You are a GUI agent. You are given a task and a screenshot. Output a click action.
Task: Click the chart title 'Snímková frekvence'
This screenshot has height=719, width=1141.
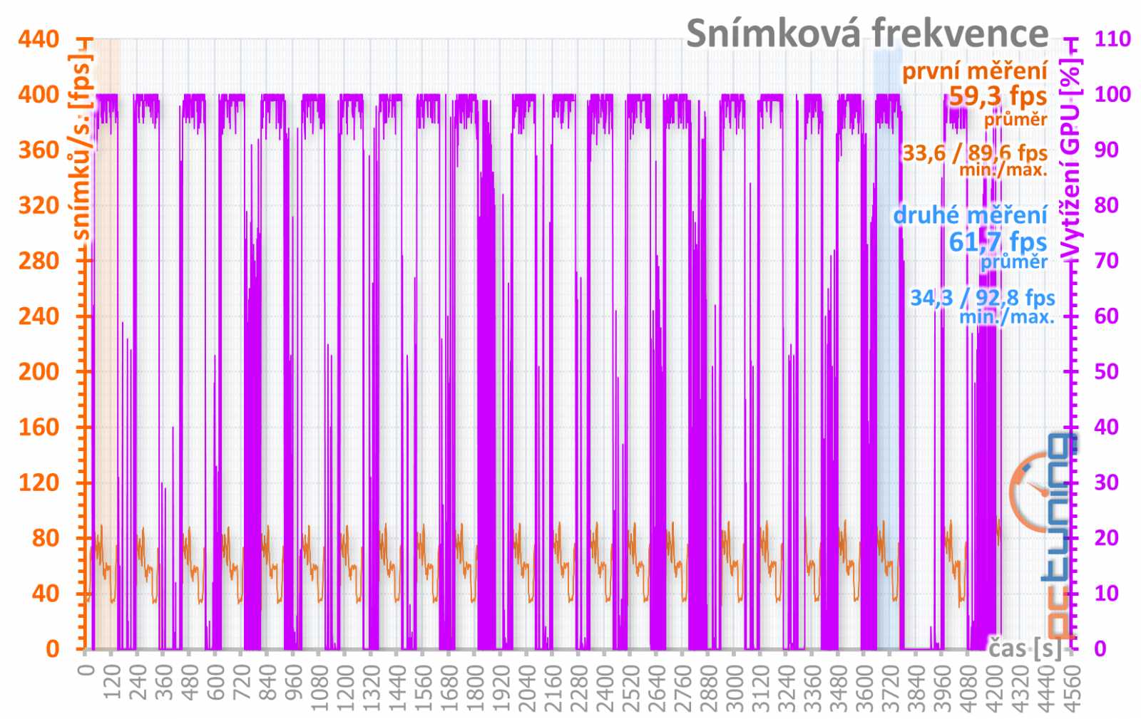[867, 33]
